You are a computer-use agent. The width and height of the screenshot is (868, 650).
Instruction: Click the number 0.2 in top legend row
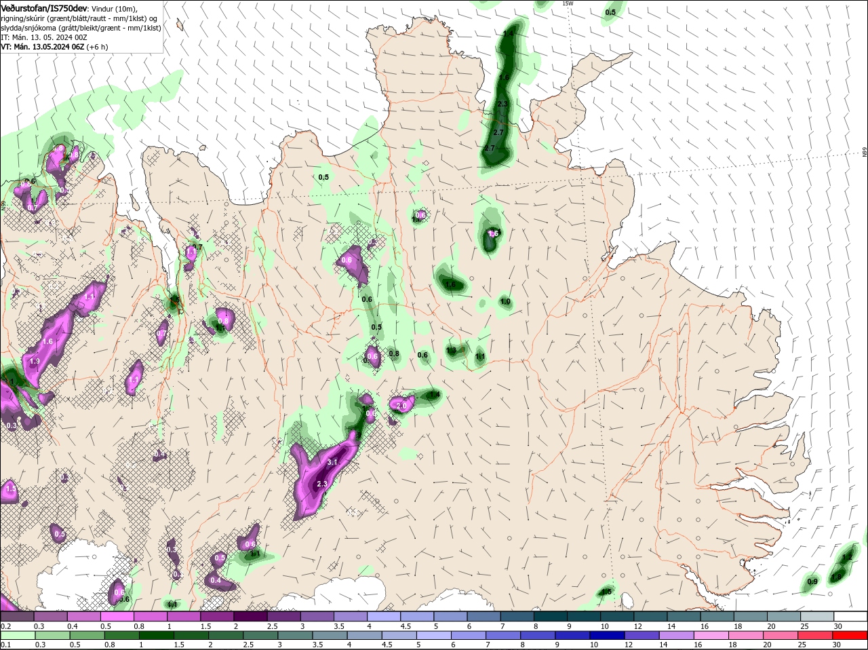5,626
